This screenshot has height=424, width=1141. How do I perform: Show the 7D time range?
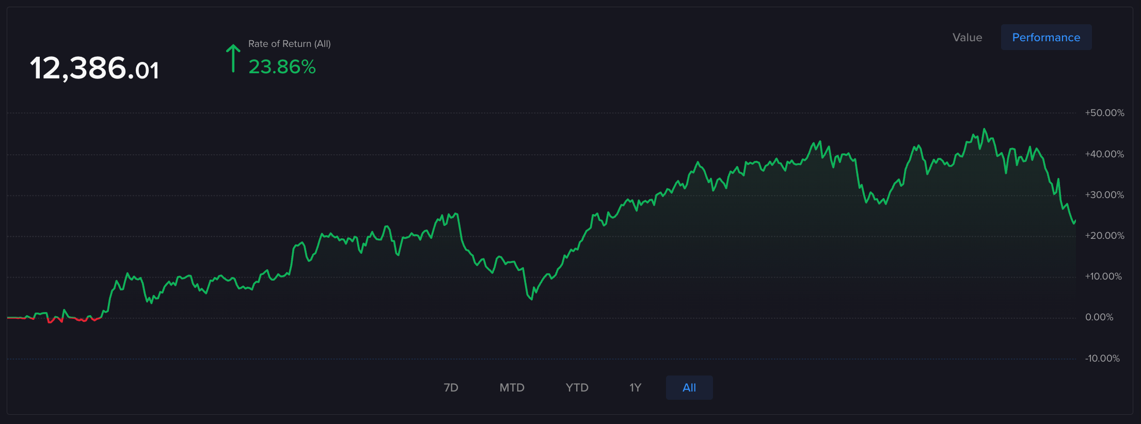pos(451,387)
